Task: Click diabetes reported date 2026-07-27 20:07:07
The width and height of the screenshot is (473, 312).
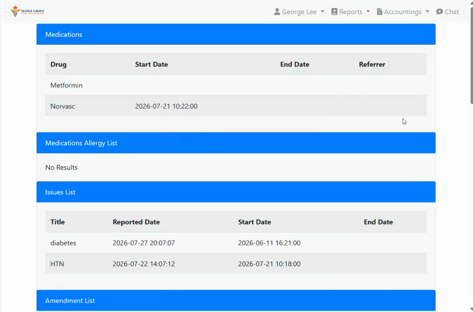Action: [x=144, y=243]
